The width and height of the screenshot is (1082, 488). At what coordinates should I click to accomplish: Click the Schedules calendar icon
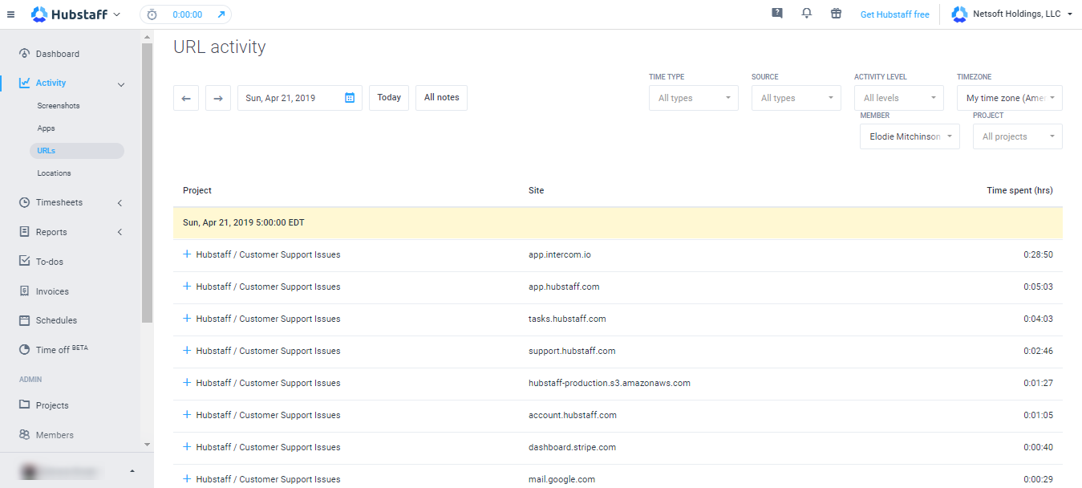click(24, 320)
